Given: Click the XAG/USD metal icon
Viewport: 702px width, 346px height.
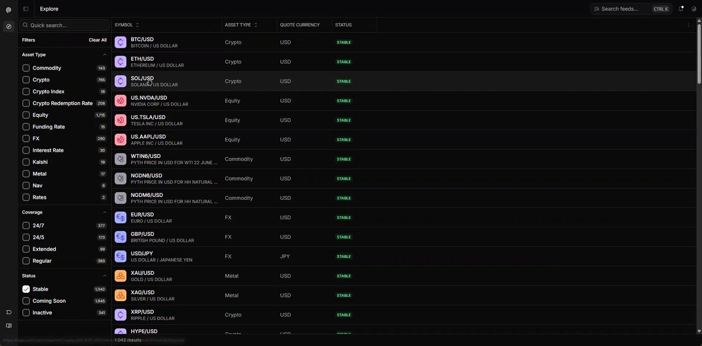Looking at the screenshot, I should pos(121,295).
